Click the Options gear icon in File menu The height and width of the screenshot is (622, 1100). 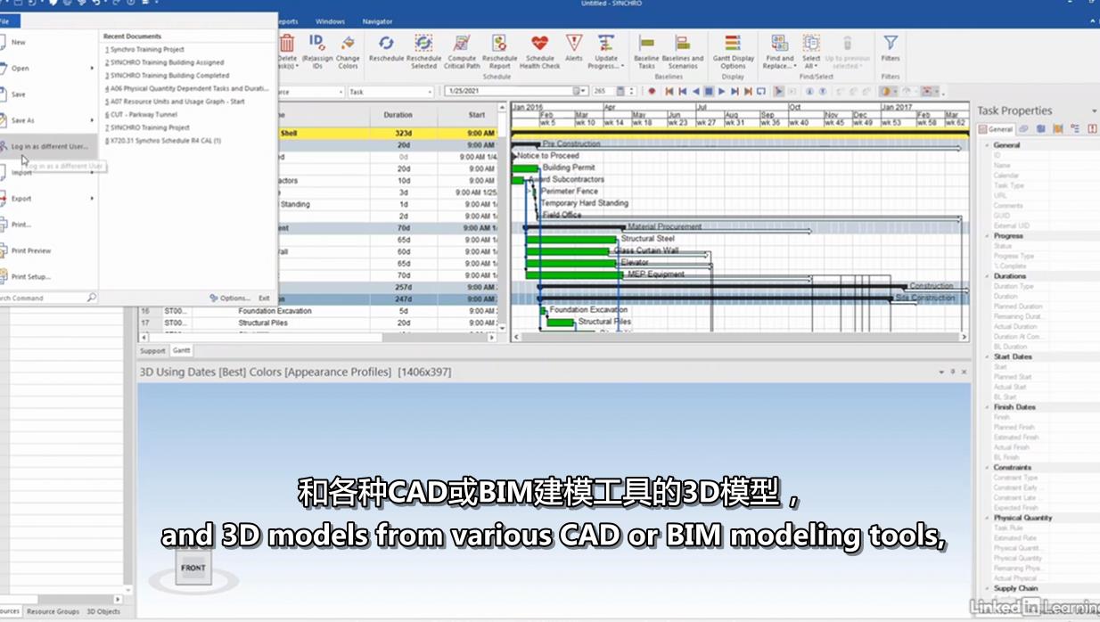(x=214, y=298)
